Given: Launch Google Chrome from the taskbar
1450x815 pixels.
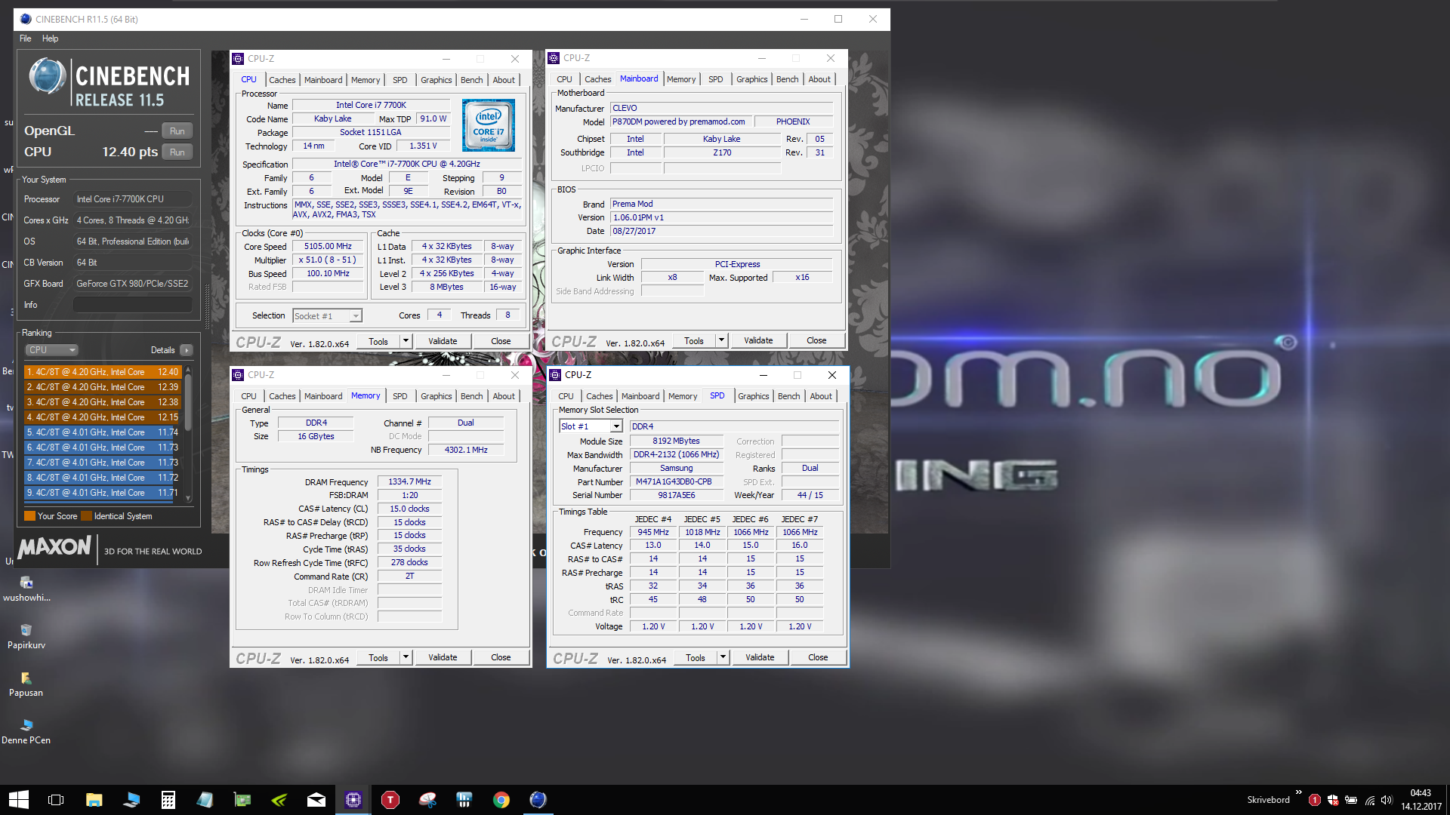Looking at the screenshot, I should 501,800.
